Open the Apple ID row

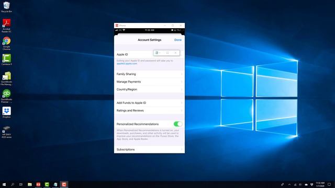(x=149, y=54)
